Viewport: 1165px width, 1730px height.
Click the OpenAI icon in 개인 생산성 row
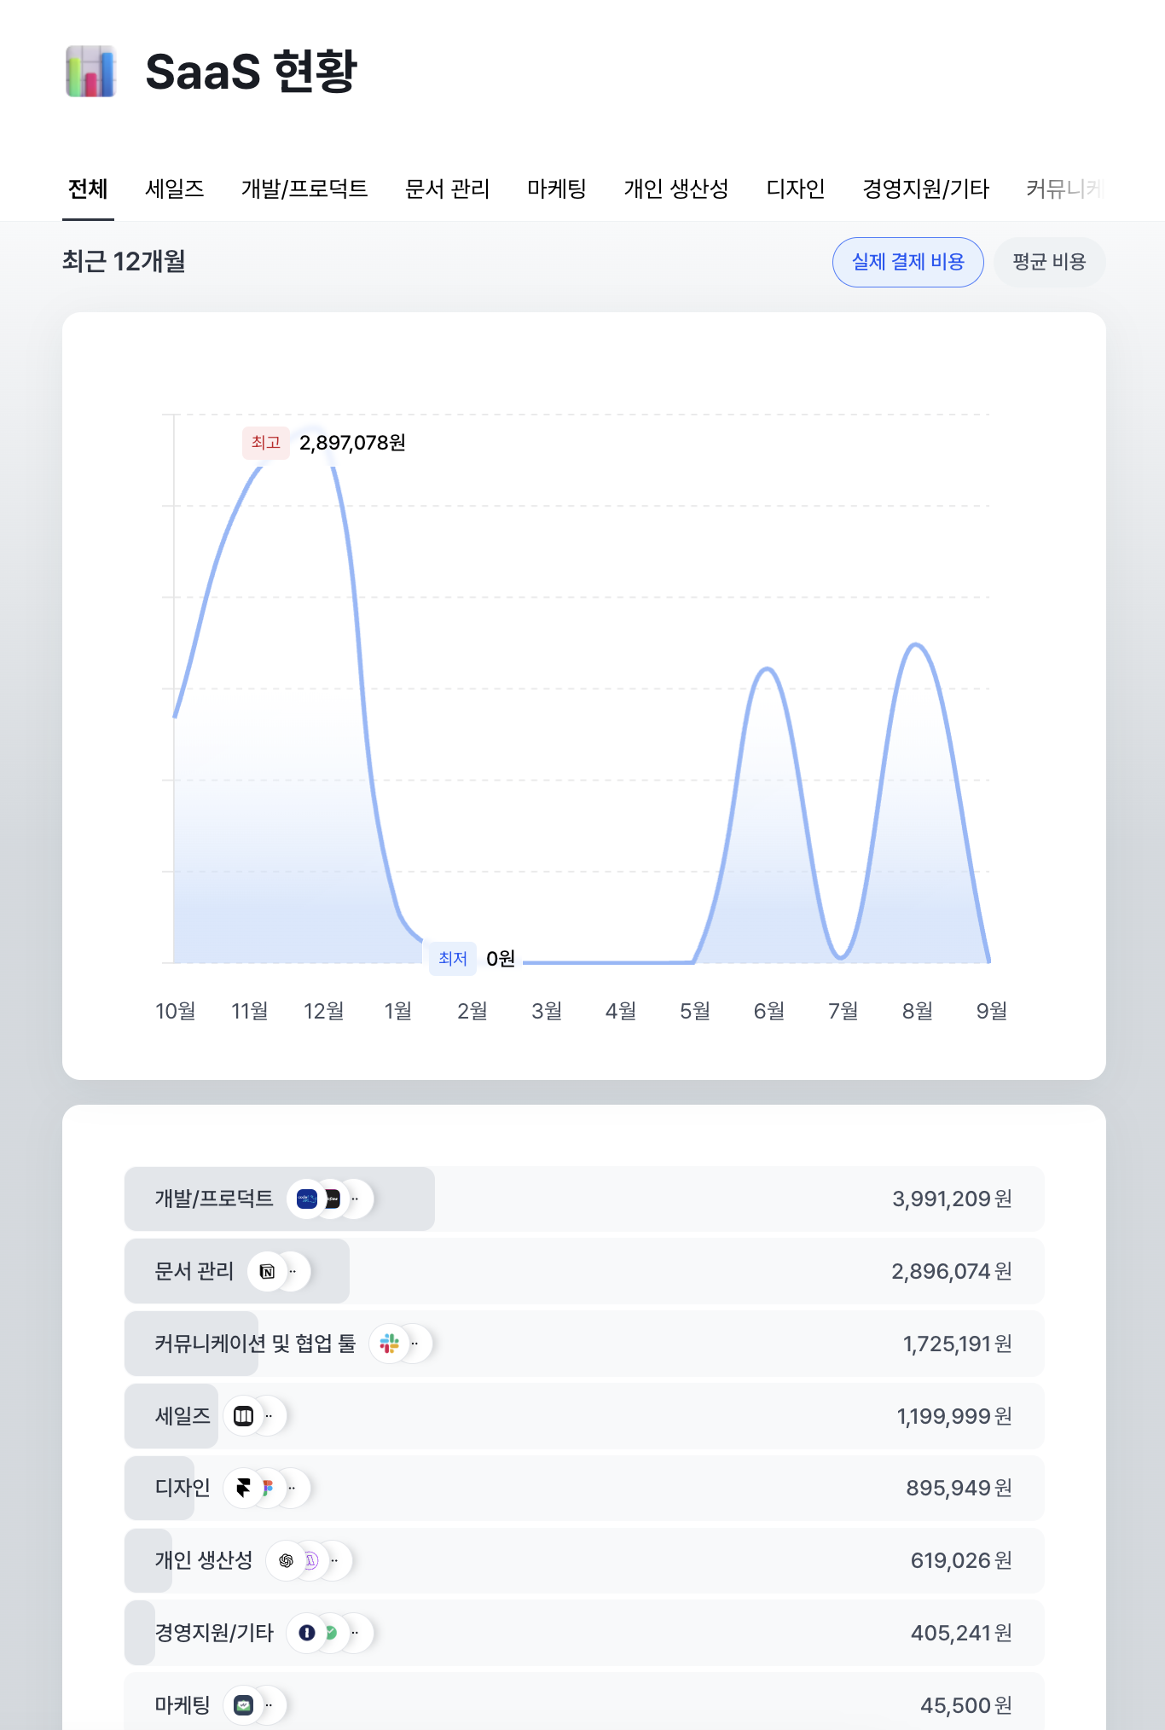[286, 1560]
